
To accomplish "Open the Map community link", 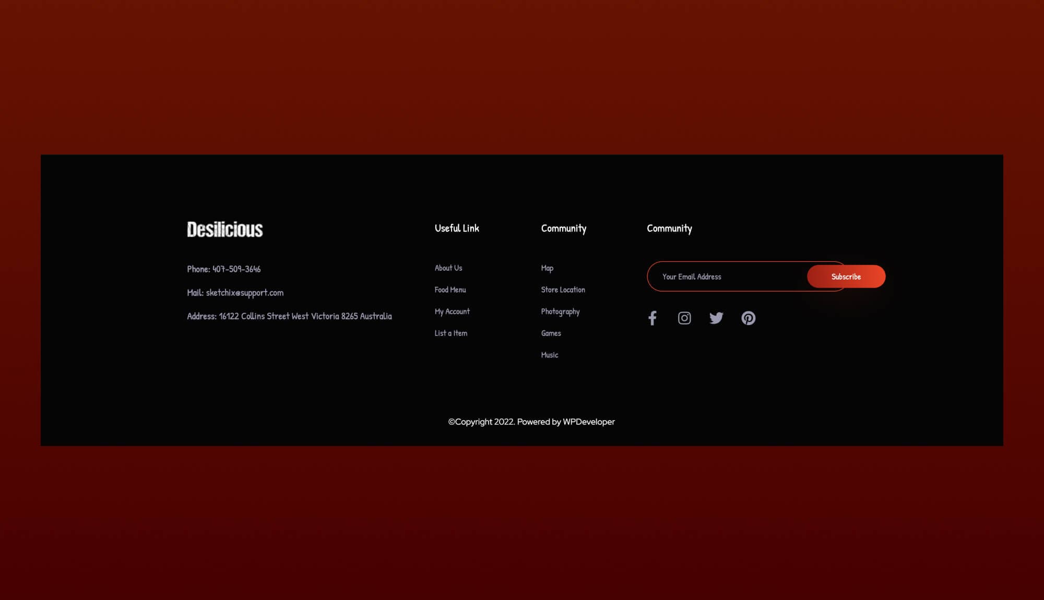I will point(547,268).
